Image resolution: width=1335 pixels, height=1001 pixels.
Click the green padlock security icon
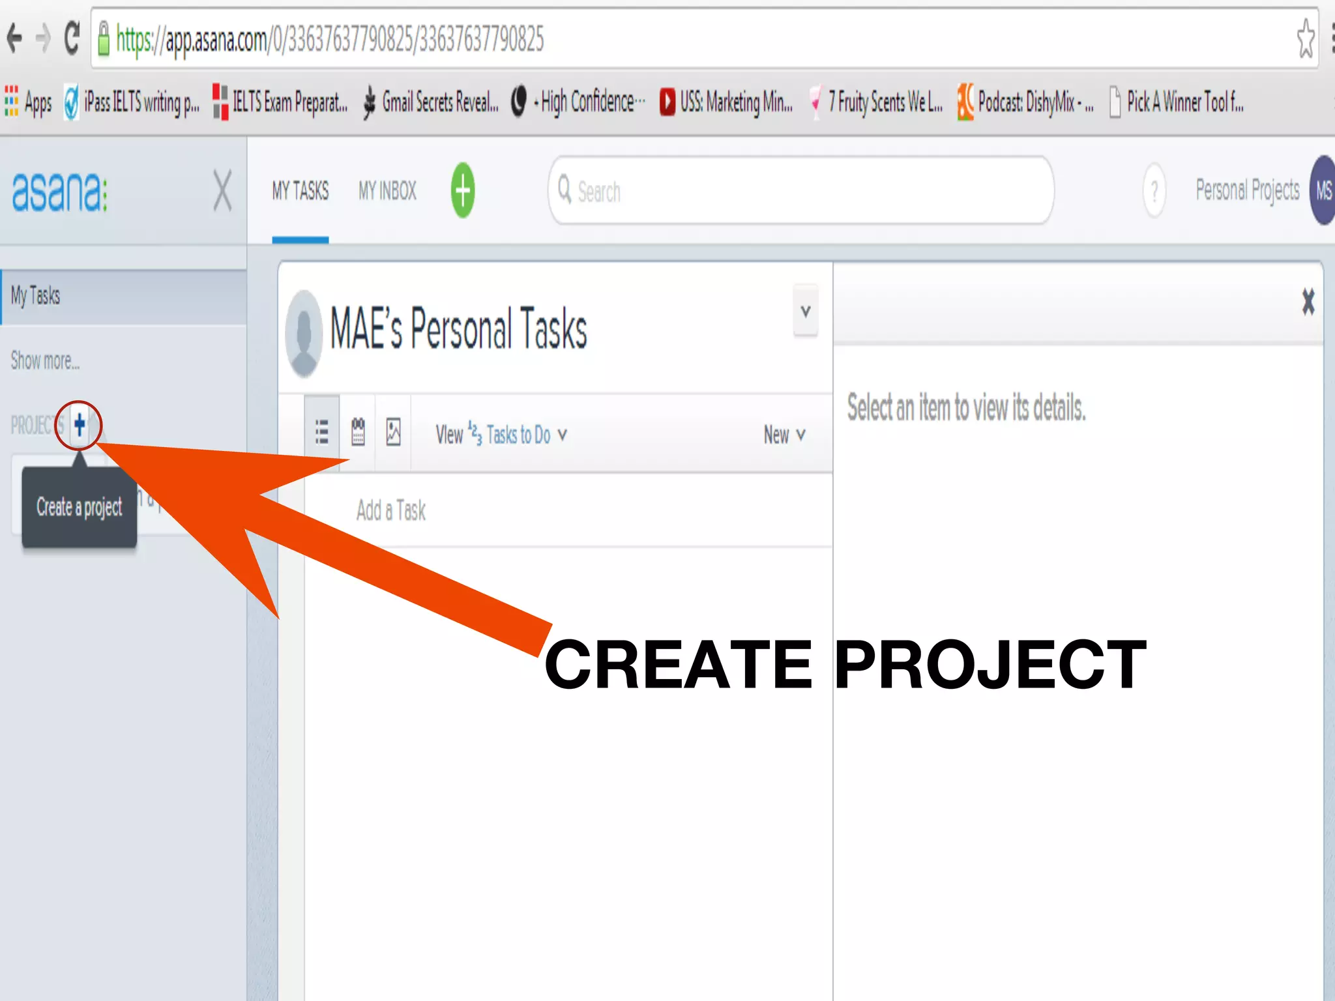point(103,38)
